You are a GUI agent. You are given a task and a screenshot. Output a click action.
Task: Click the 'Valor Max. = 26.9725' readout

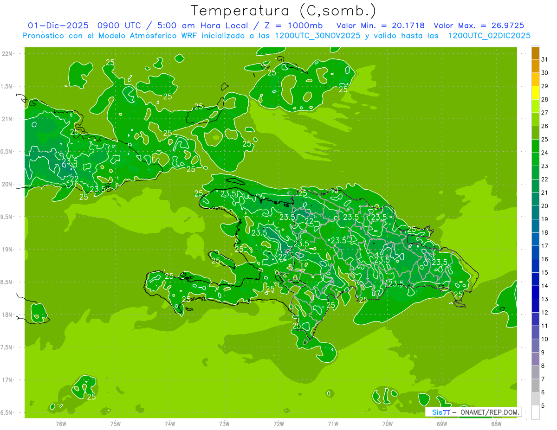coord(479,26)
